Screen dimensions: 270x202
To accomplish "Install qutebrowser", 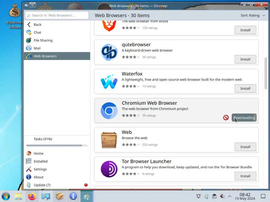I will click(x=245, y=59).
